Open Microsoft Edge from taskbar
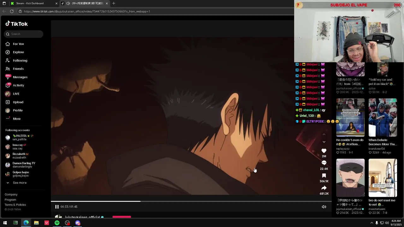Image resolution: width=404 pixels, height=227 pixels. (26, 223)
